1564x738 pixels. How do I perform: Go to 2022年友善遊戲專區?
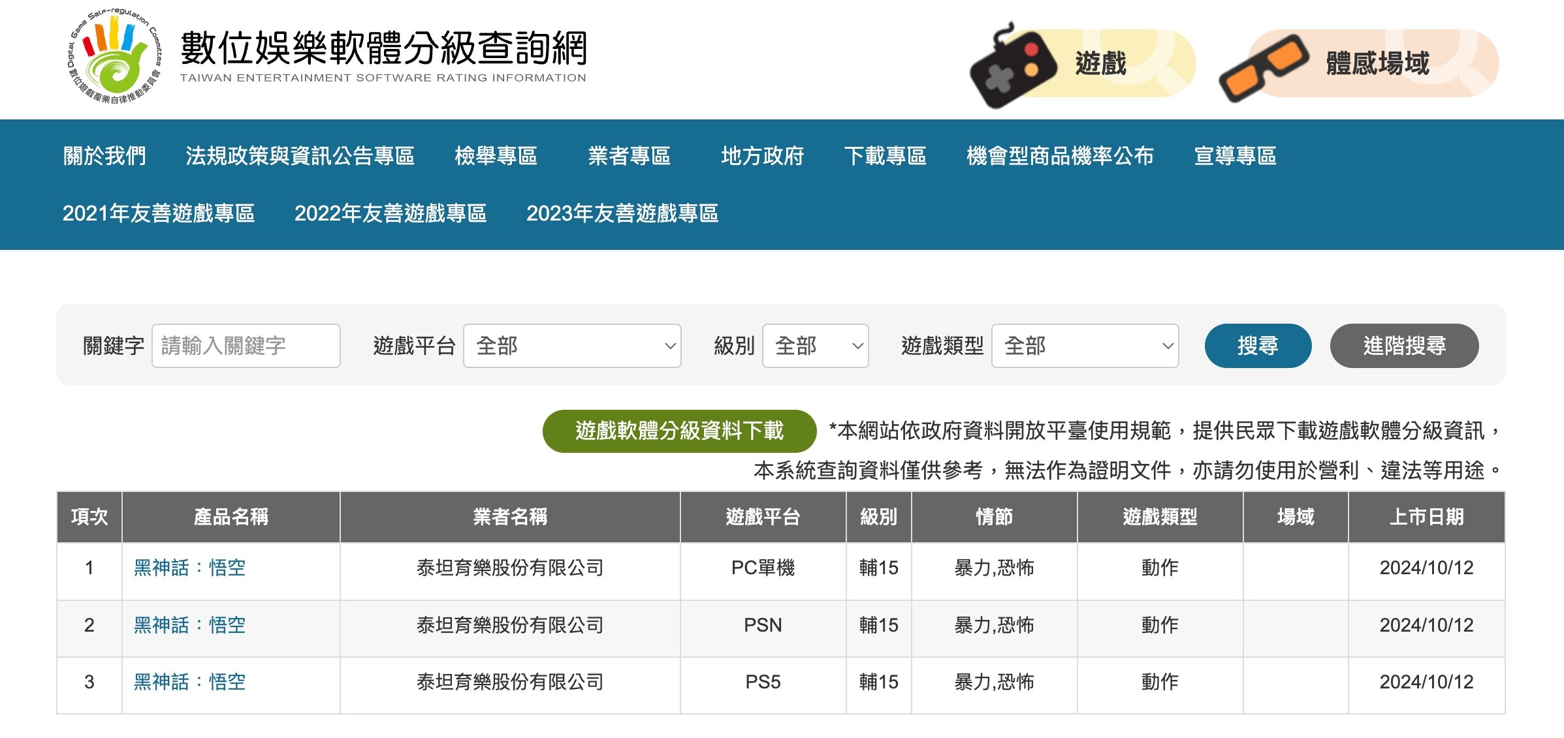tap(391, 213)
